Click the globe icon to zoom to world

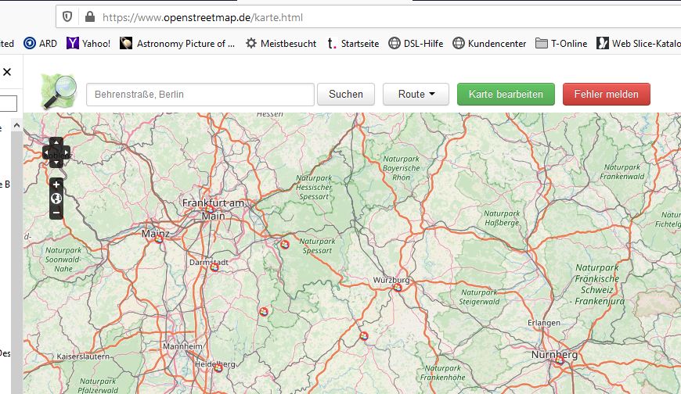[x=56, y=199]
